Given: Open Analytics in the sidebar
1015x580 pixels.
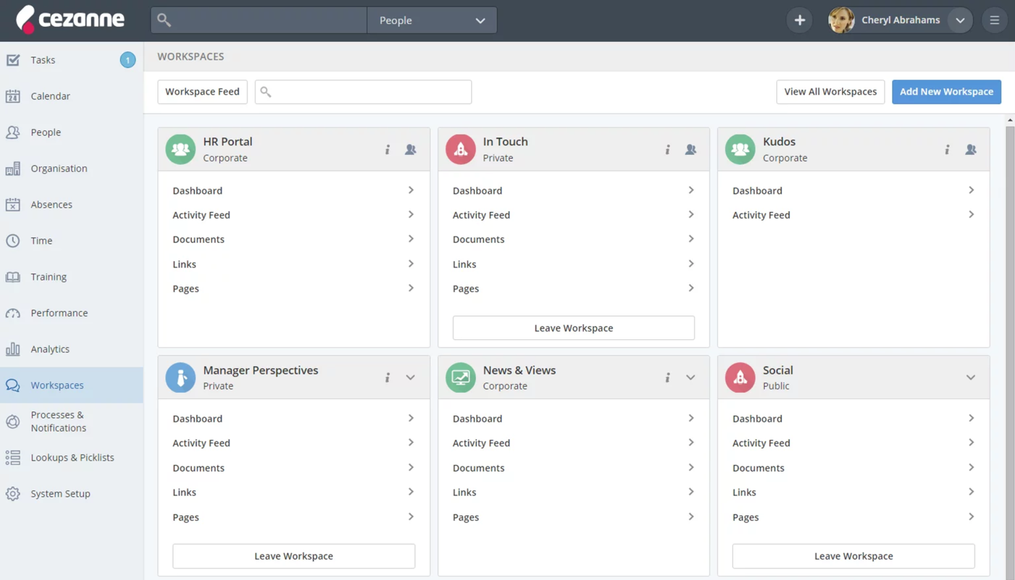Looking at the screenshot, I should [x=50, y=349].
